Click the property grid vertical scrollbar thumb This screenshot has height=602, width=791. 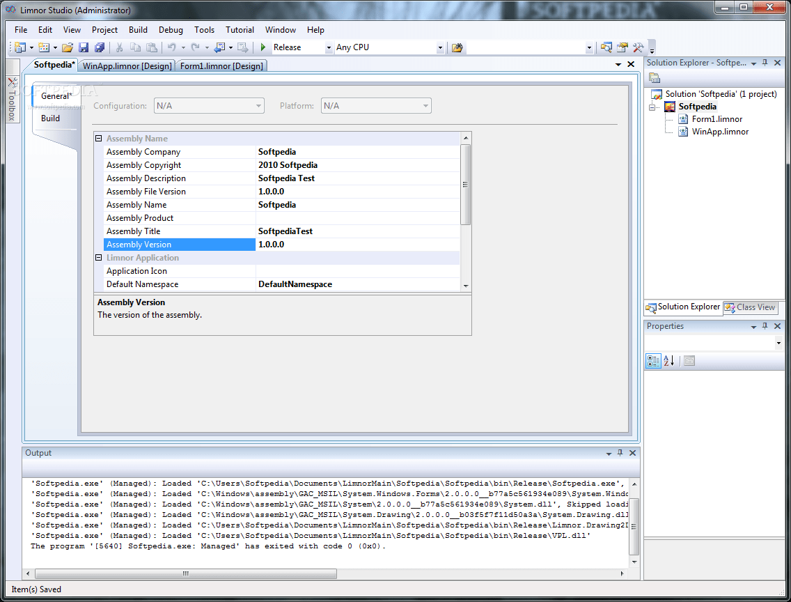click(465, 185)
